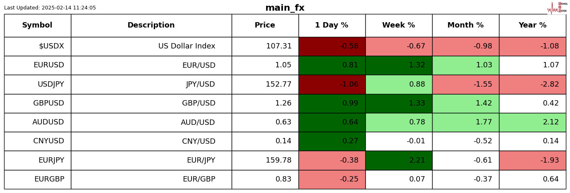570x193 pixels.
Task: Click the EUR/GBP description cell
Action: pos(199,179)
